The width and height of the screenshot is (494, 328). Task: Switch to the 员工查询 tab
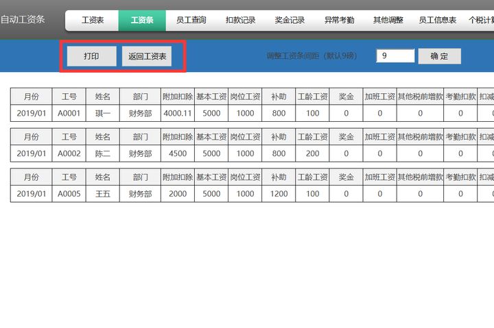[x=191, y=21]
